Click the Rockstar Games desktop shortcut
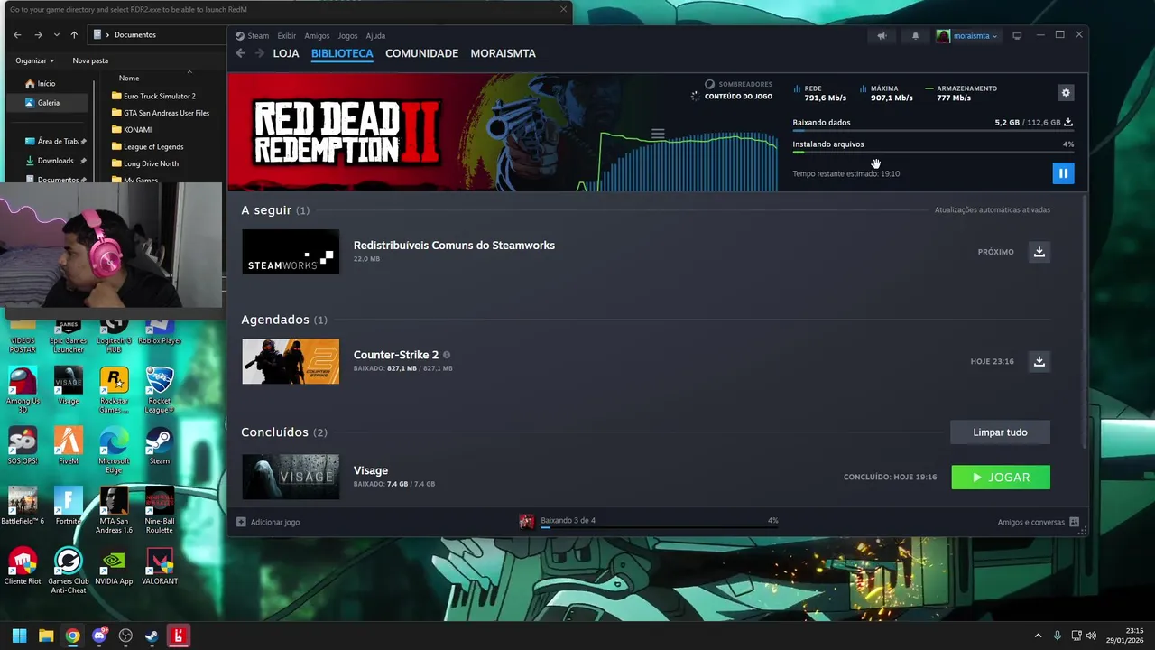This screenshot has width=1155, height=650. 114,391
